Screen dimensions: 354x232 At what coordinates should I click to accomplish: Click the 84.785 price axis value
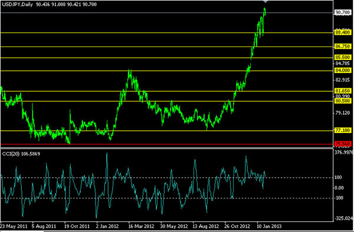[342, 64]
